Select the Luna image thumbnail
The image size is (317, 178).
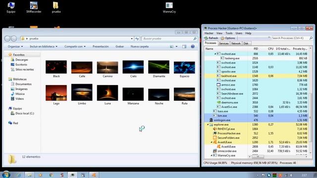107,93
